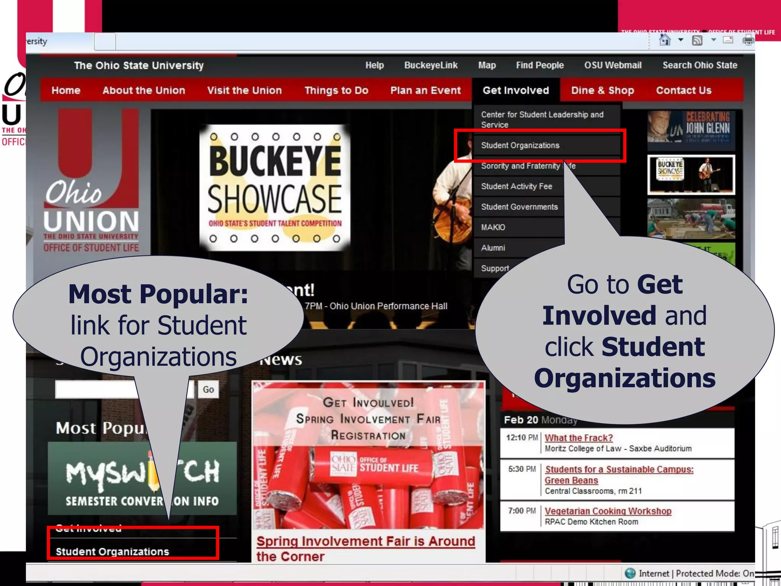The height and width of the screenshot is (586, 781).
Task: Click RPAC Demo Kitchen Room text
Action: [x=591, y=522]
